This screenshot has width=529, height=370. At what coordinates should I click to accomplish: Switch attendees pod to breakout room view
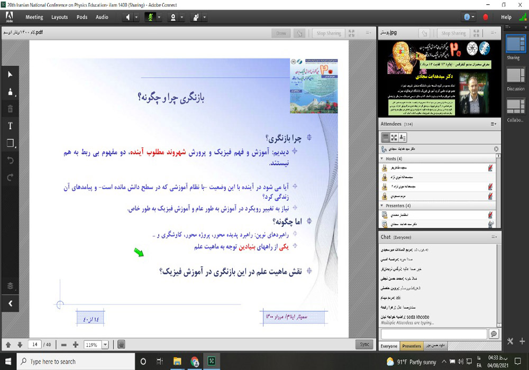(x=394, y=137)
